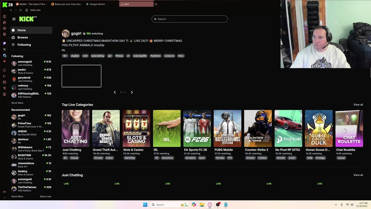Switch to the Google Gemini tab

[101, 4]
